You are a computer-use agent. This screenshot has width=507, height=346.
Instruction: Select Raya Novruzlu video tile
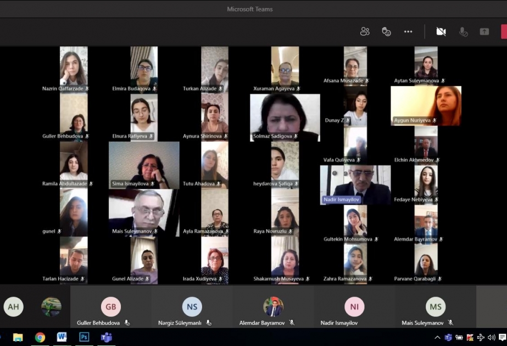coord(285,213)
